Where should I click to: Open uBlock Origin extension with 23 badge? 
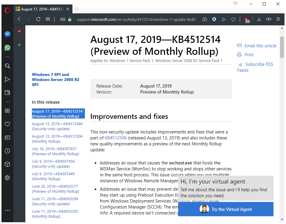(247, 20)
